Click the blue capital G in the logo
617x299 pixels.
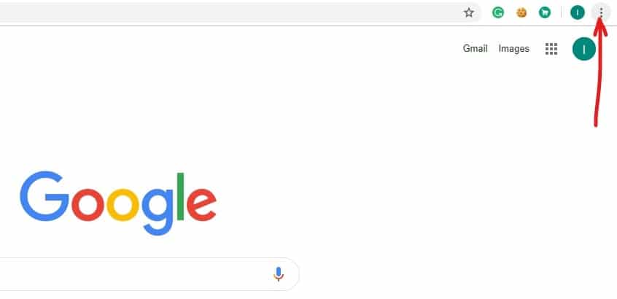coord(44,195)
